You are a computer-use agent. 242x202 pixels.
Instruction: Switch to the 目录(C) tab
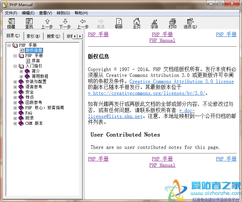(13, 36)
